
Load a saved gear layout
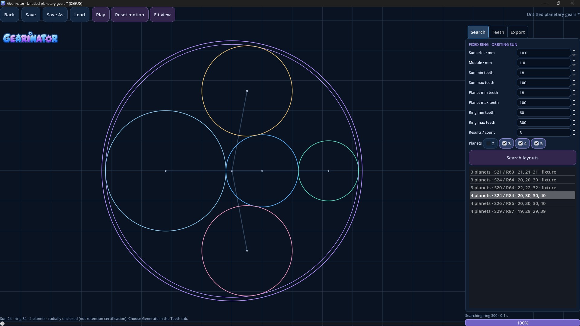[x=80, y=14]
